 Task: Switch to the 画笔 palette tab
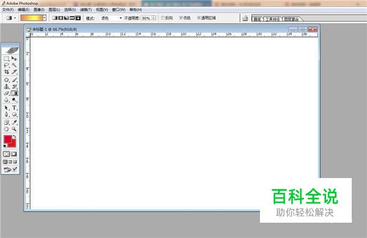[258, 19]
